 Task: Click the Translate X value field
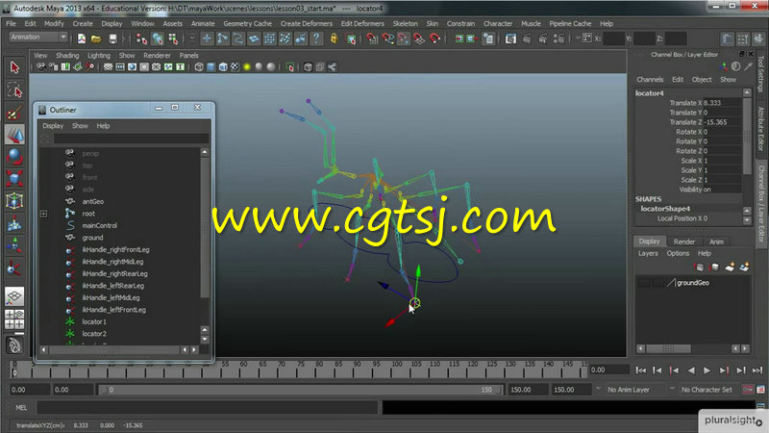tap(722, 103)
